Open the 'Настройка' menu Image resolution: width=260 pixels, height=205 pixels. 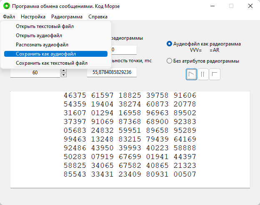(x=33, y=17)
